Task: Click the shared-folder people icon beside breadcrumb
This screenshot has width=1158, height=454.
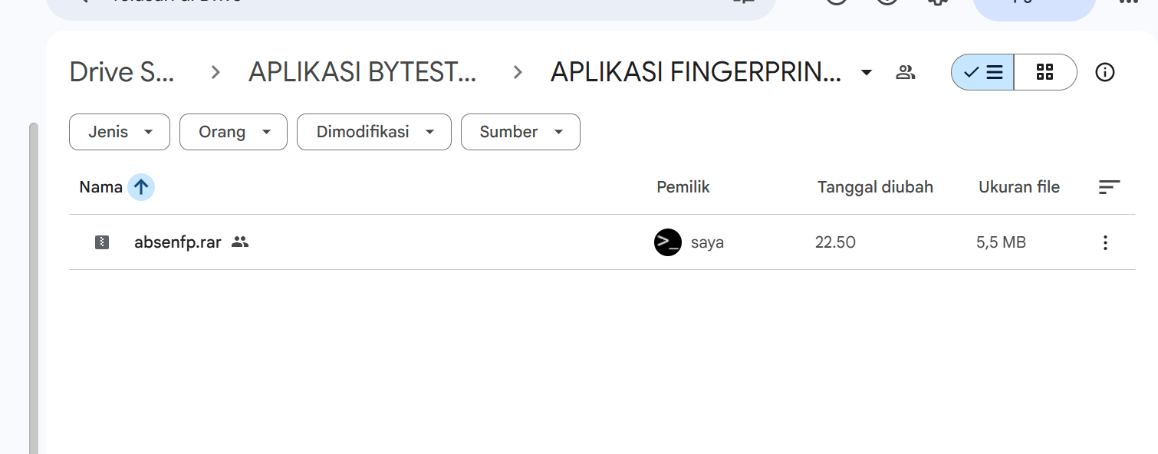Action: [x=906, y=73]
